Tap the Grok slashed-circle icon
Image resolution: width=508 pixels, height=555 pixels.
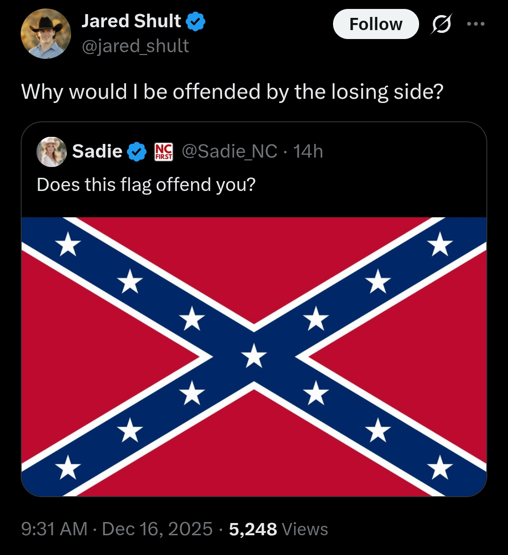click(x=441, y=24)
